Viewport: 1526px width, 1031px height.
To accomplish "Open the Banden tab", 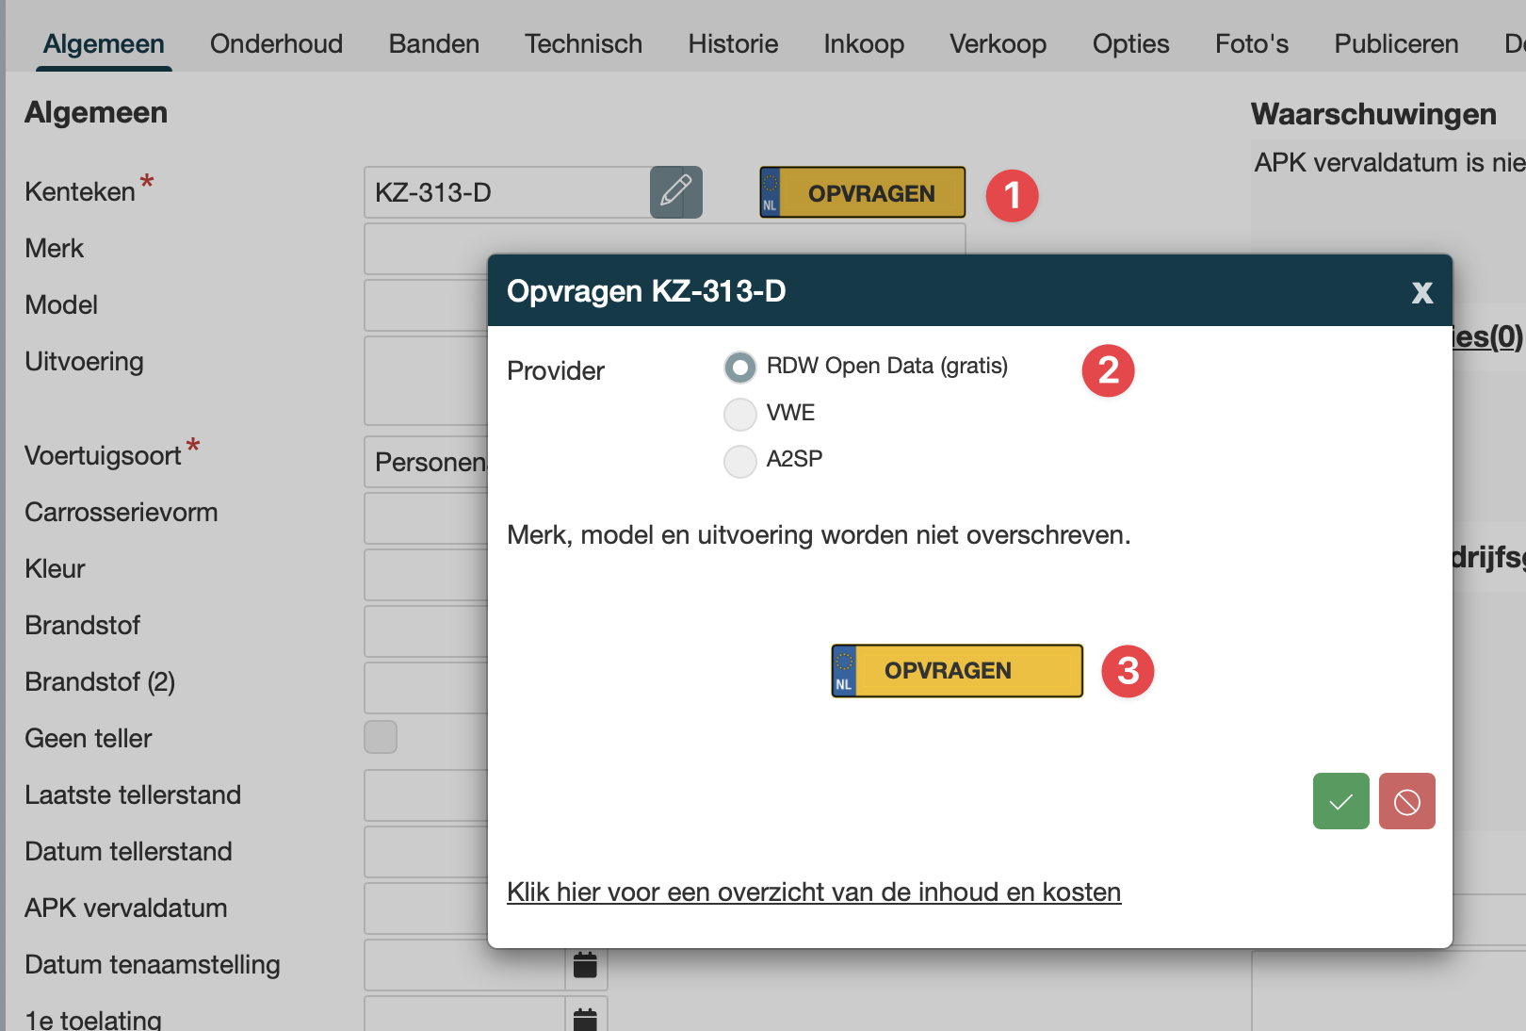I will click(x=433, y=44).
